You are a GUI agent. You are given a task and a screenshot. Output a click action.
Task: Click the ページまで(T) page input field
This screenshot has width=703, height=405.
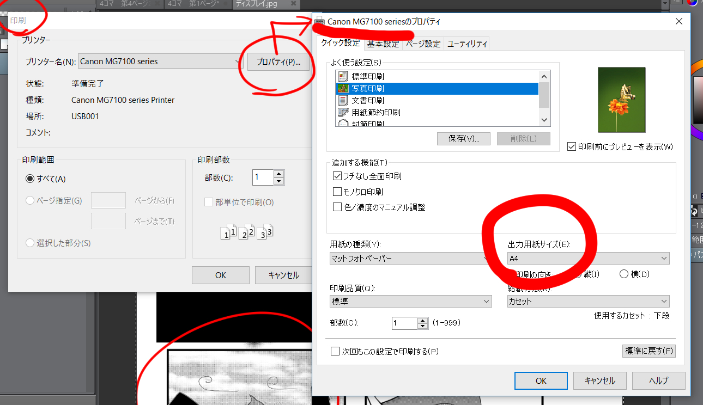(x=108, y=220)
